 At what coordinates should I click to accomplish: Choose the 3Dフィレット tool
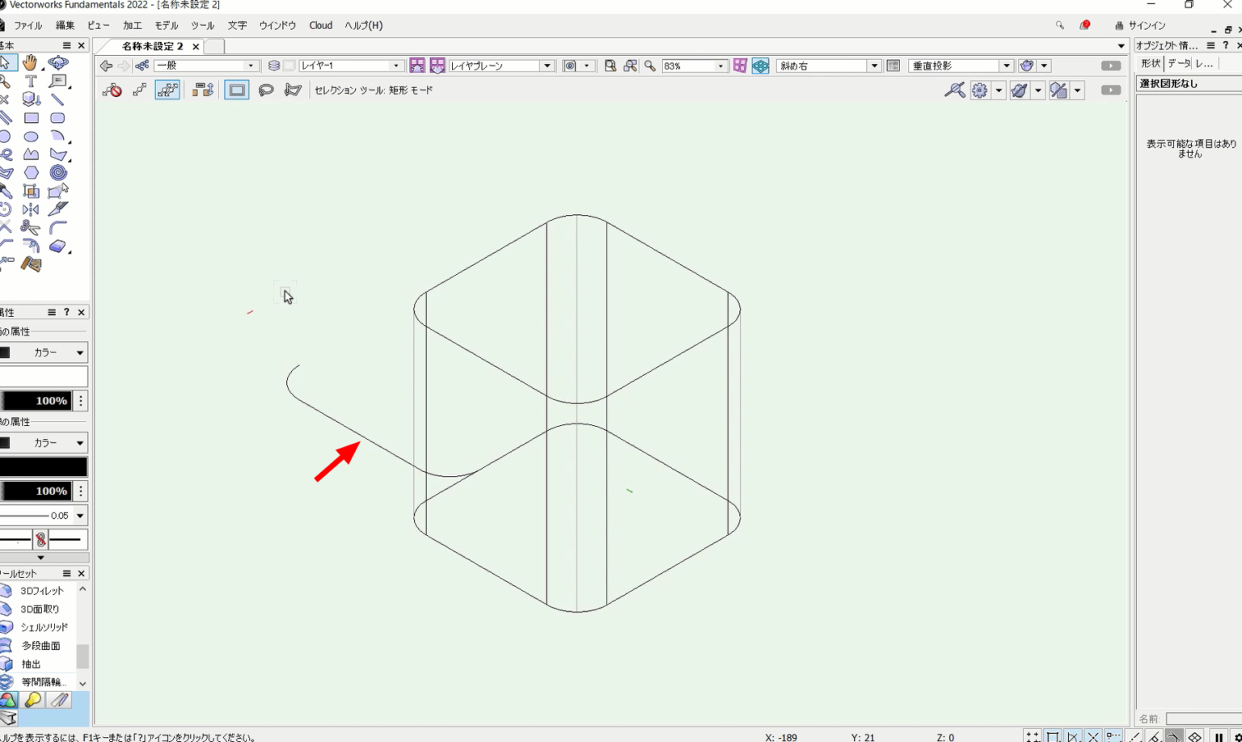41,591
